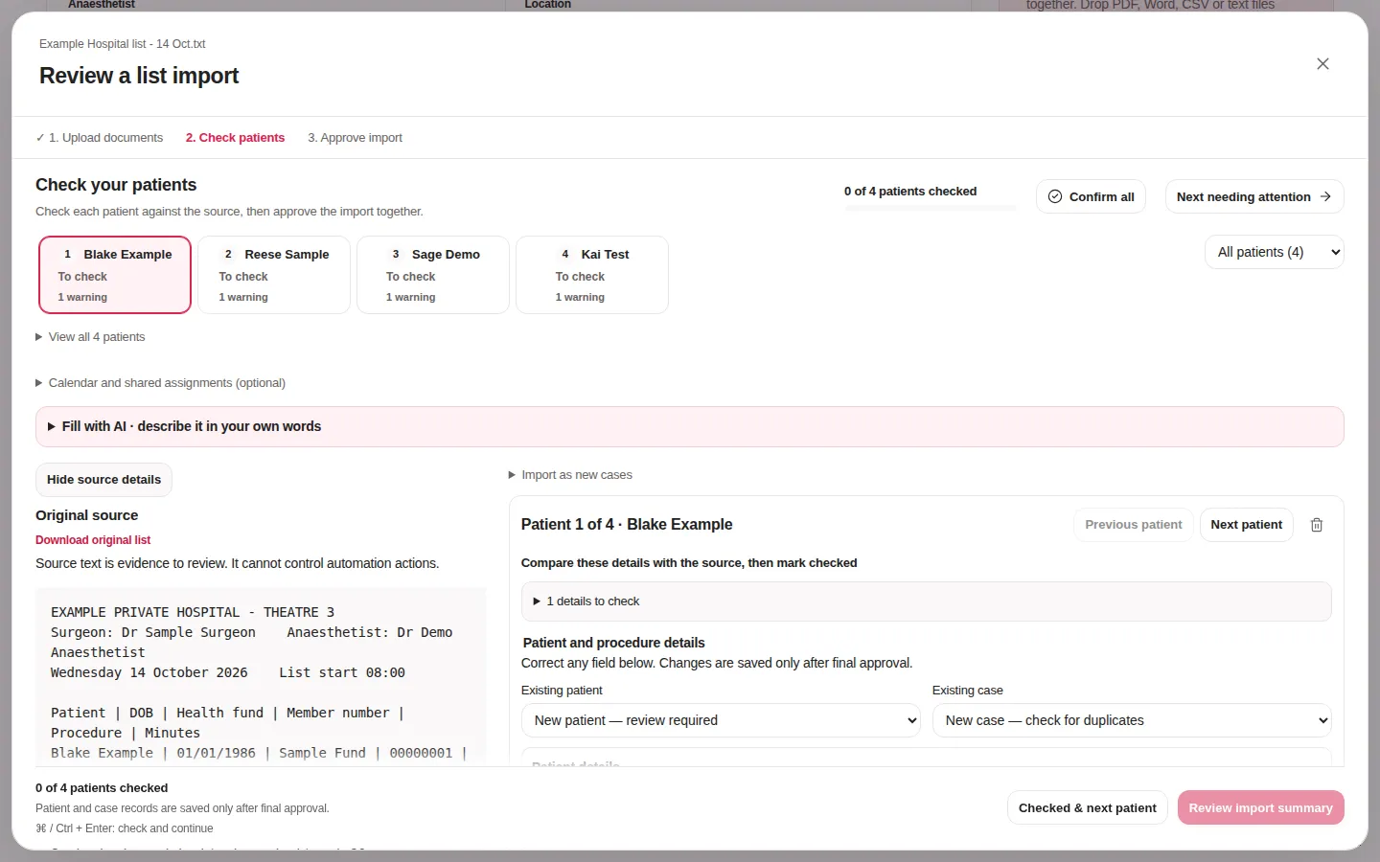The image size is (1380, 862).
Task: Click Previous patient button
Action: [1133, 525]
